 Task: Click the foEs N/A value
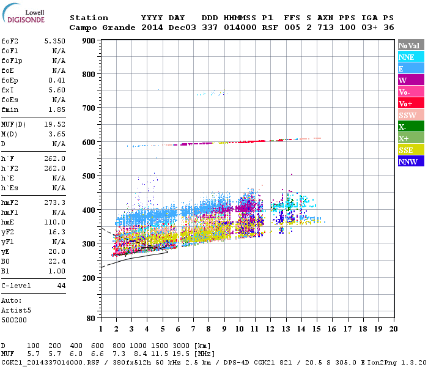coord(59,100)
